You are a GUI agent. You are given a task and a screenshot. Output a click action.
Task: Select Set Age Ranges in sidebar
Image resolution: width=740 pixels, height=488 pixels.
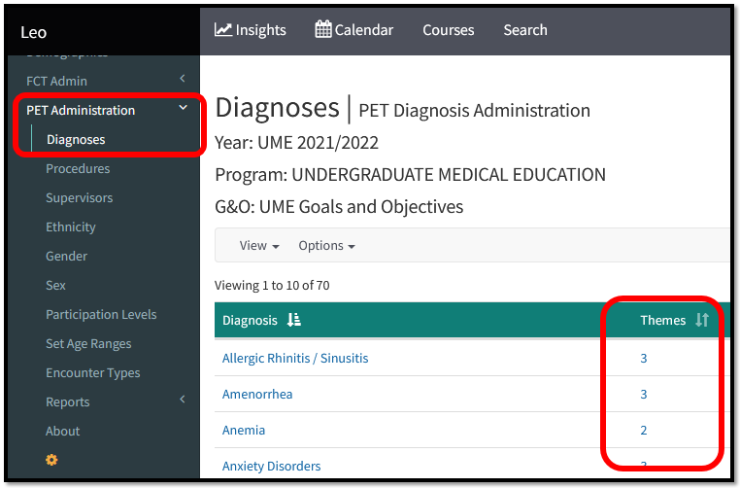(88, 344)
